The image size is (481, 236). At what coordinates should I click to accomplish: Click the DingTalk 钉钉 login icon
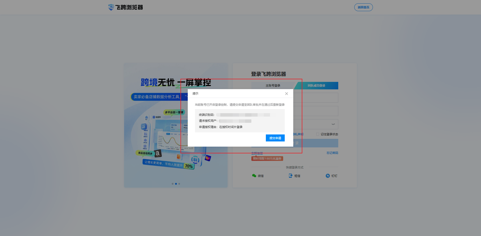[x=328, y=176]
